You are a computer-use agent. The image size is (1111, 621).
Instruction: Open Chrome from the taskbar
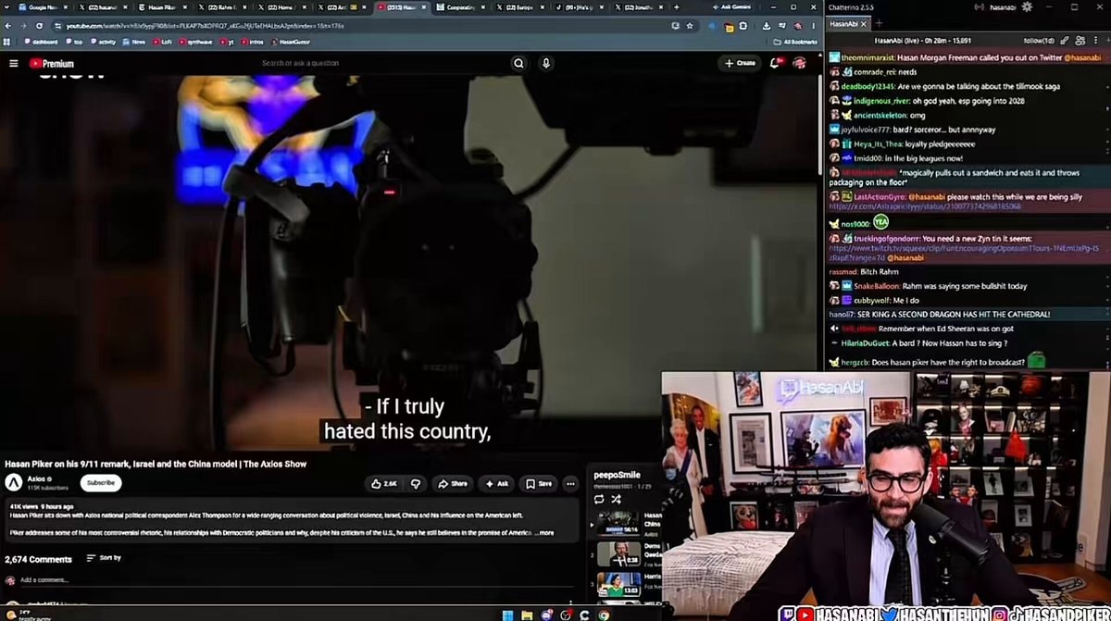click(604, 615)
